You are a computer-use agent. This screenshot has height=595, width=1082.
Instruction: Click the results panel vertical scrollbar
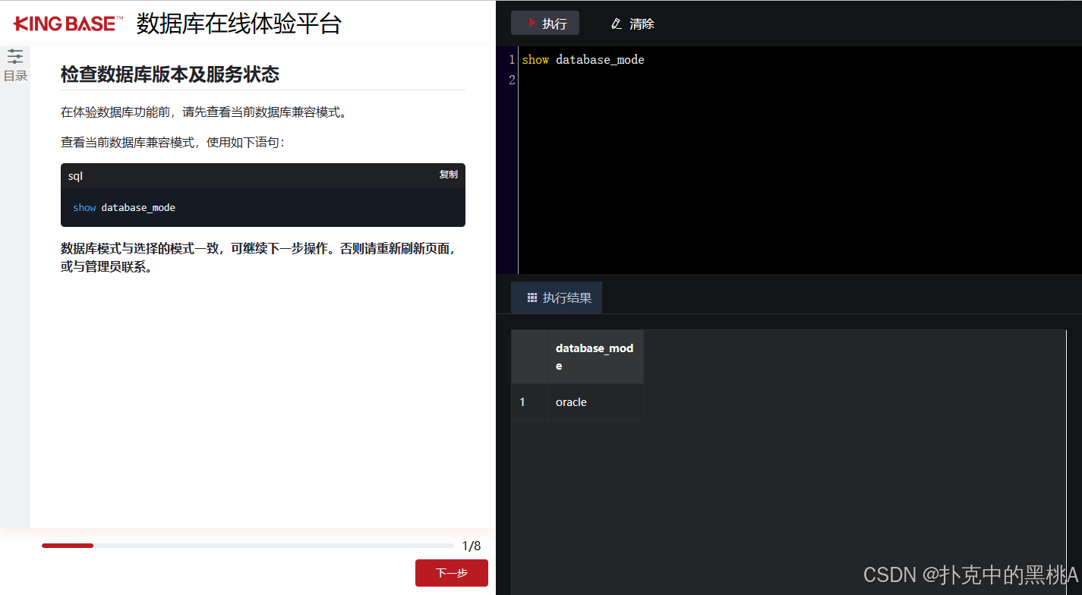point(1066,462)
